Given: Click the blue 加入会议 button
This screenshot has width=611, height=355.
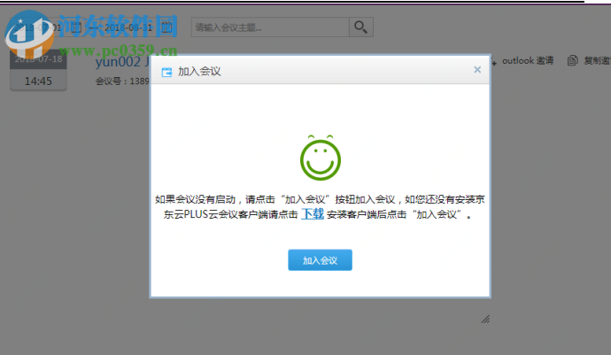Looking at the screenshot, I should coord(320,260).
